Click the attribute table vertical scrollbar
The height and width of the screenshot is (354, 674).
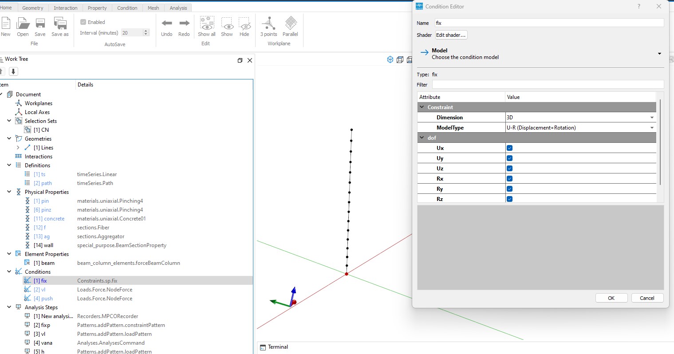pos(660,142)
